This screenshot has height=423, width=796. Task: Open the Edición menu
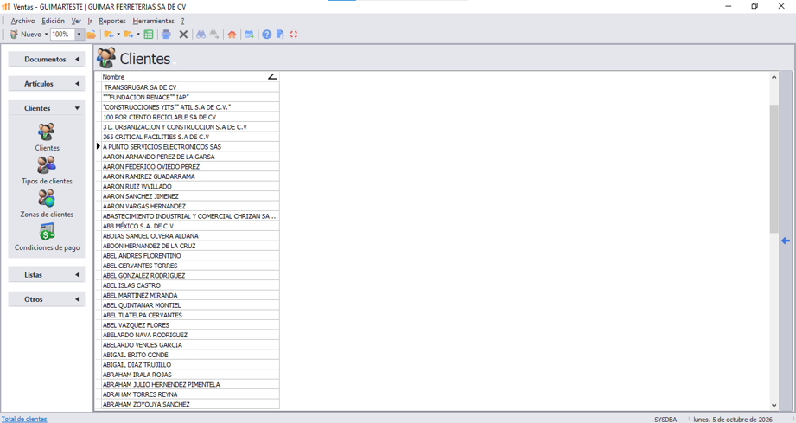coord(53,21)
